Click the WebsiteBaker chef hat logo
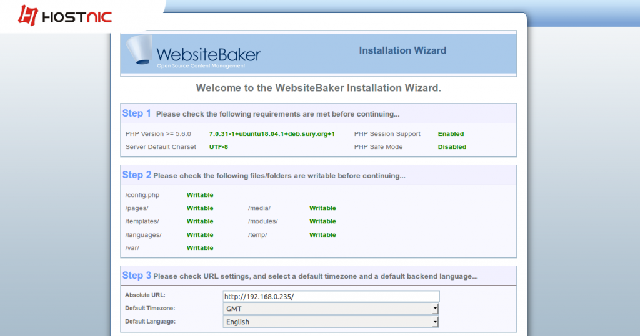 (x=139, y=50)
